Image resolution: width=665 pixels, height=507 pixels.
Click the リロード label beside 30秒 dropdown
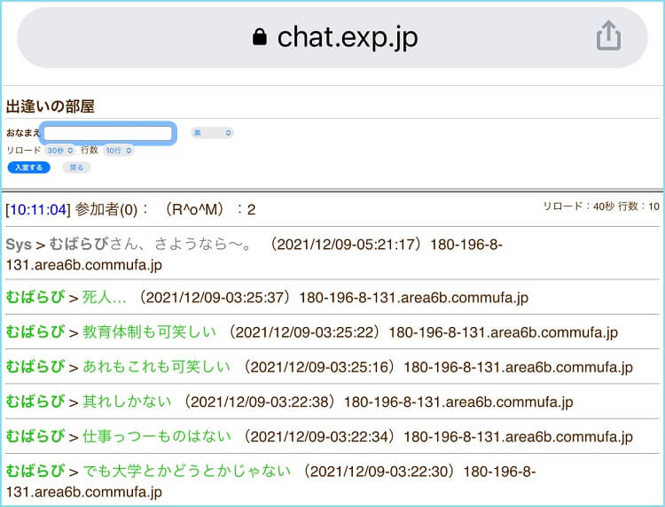click(23, 150)
